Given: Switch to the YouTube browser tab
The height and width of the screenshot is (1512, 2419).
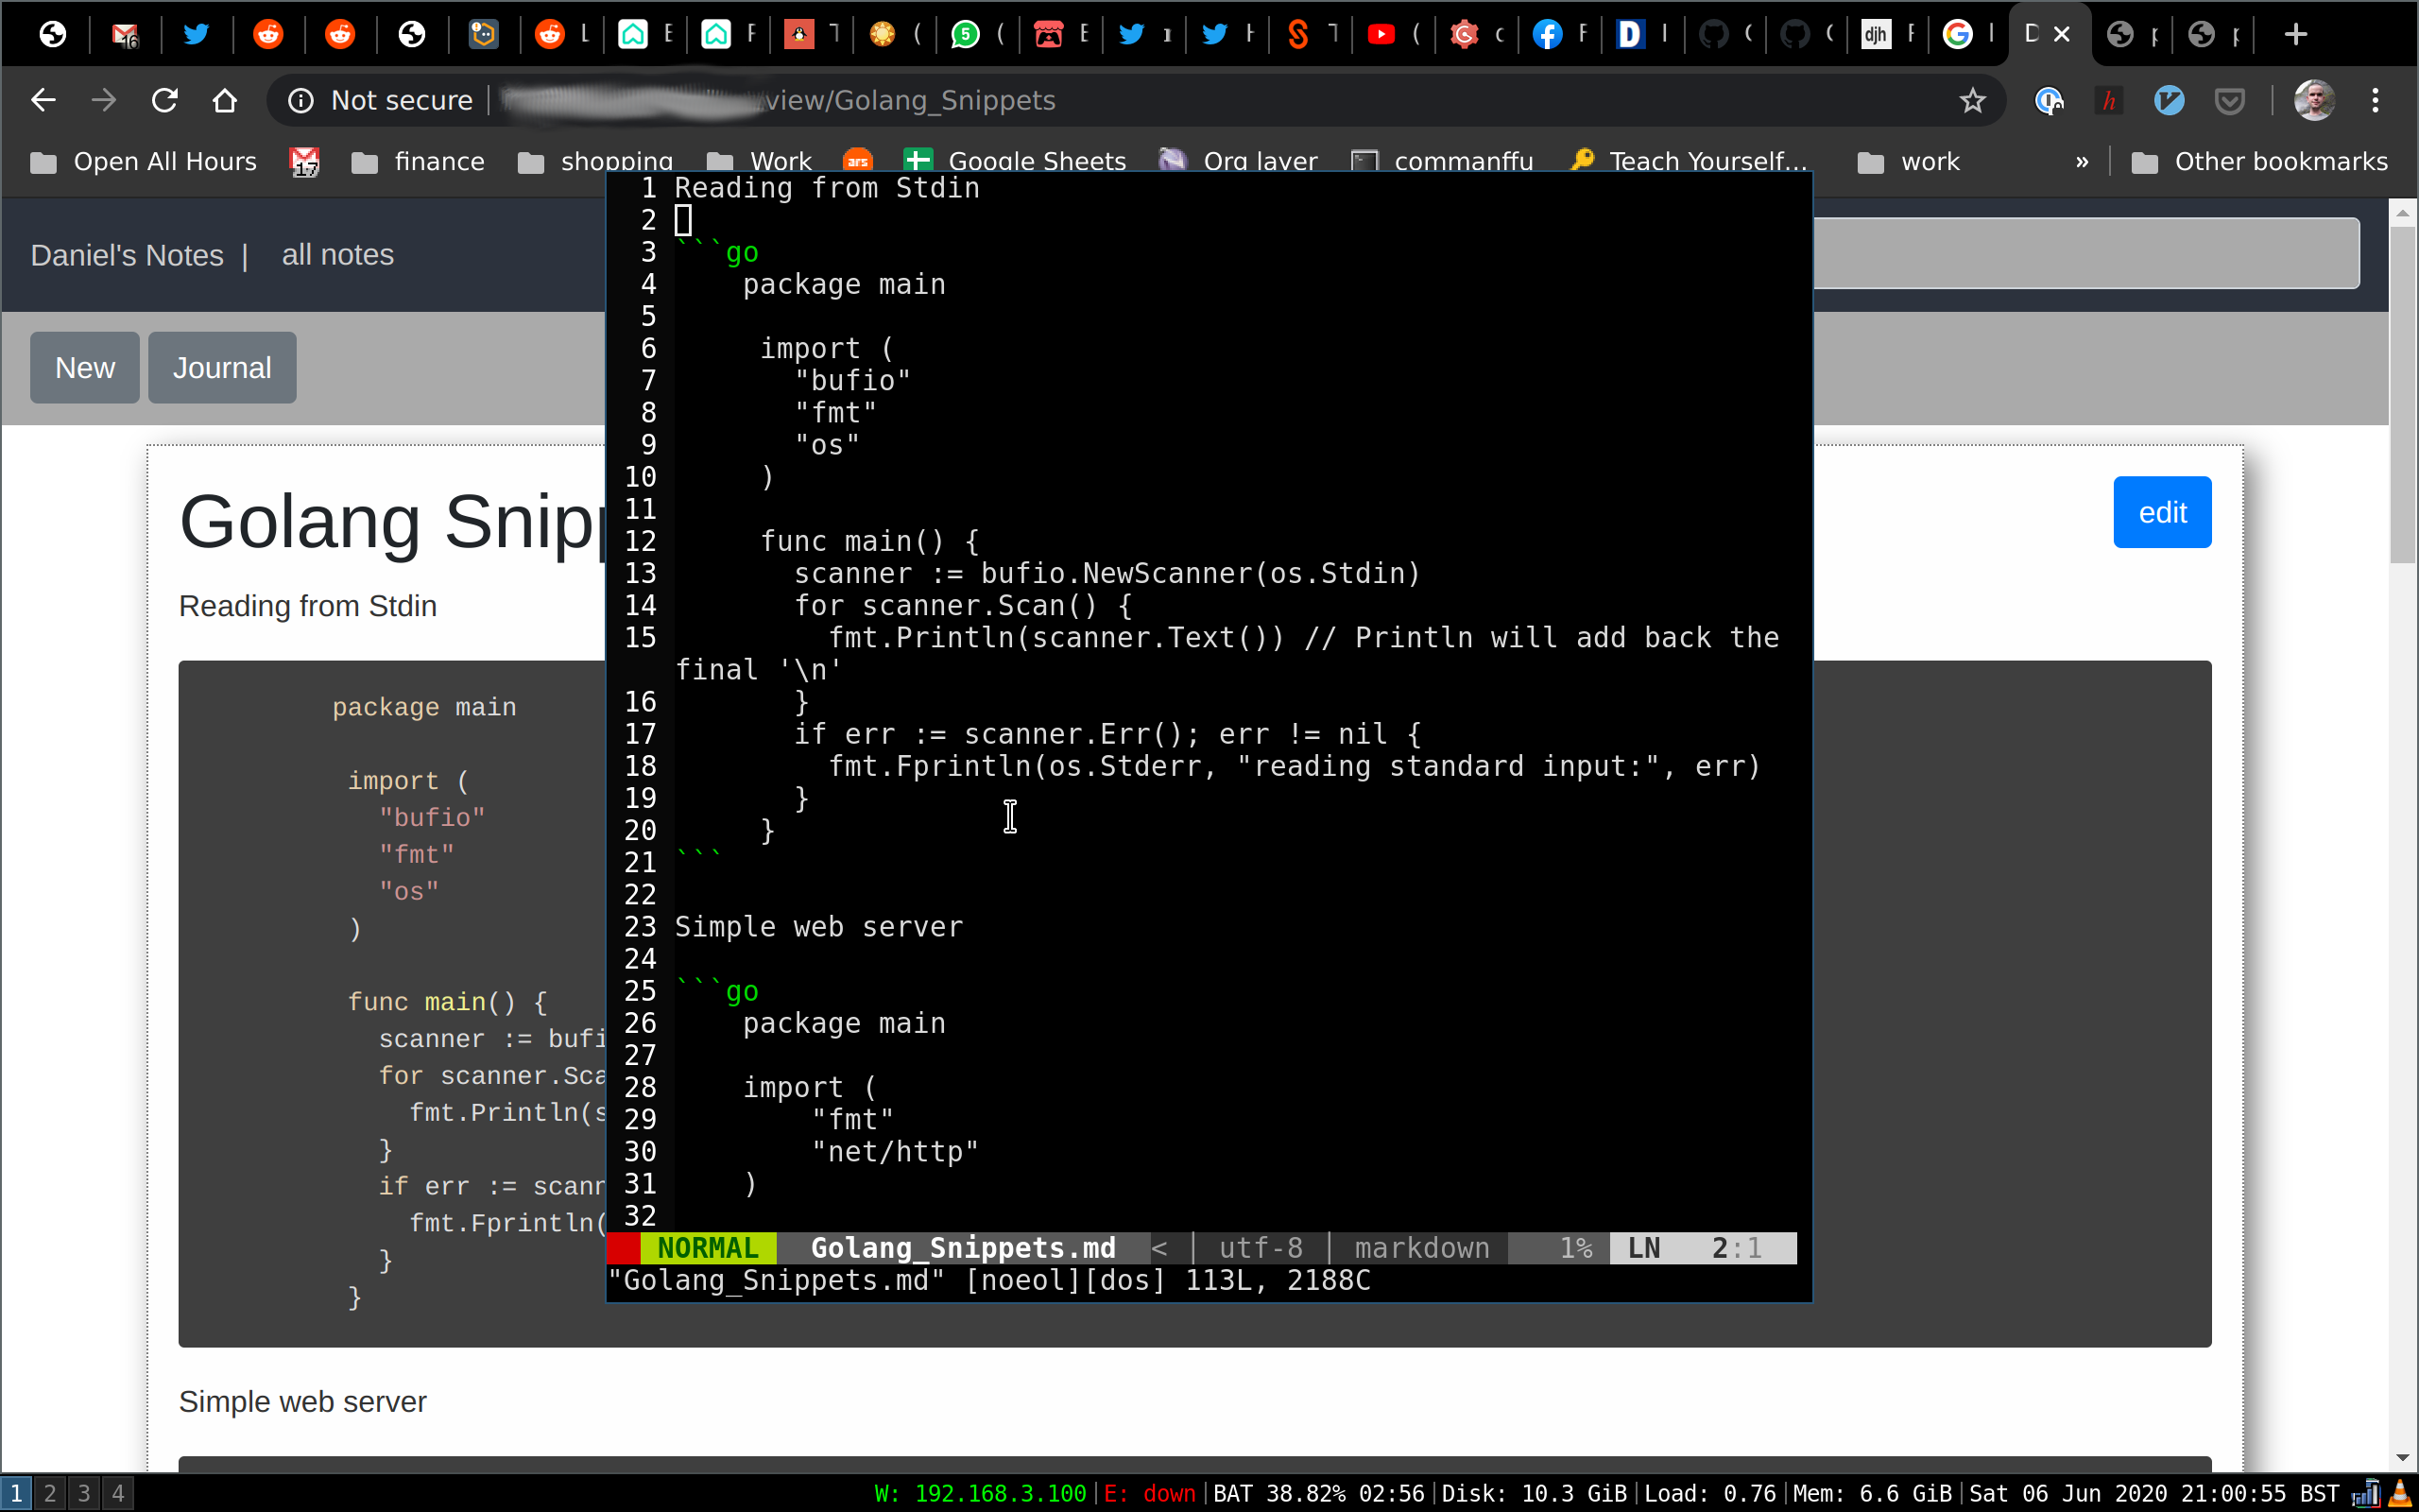Looking at the screenshot, I should pyautogui.click(x=1381, y=34).
